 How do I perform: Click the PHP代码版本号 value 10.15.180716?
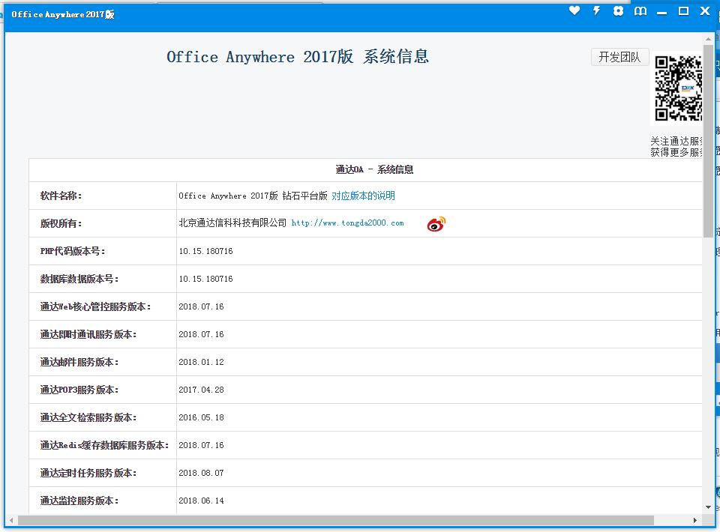coord(205,251)
